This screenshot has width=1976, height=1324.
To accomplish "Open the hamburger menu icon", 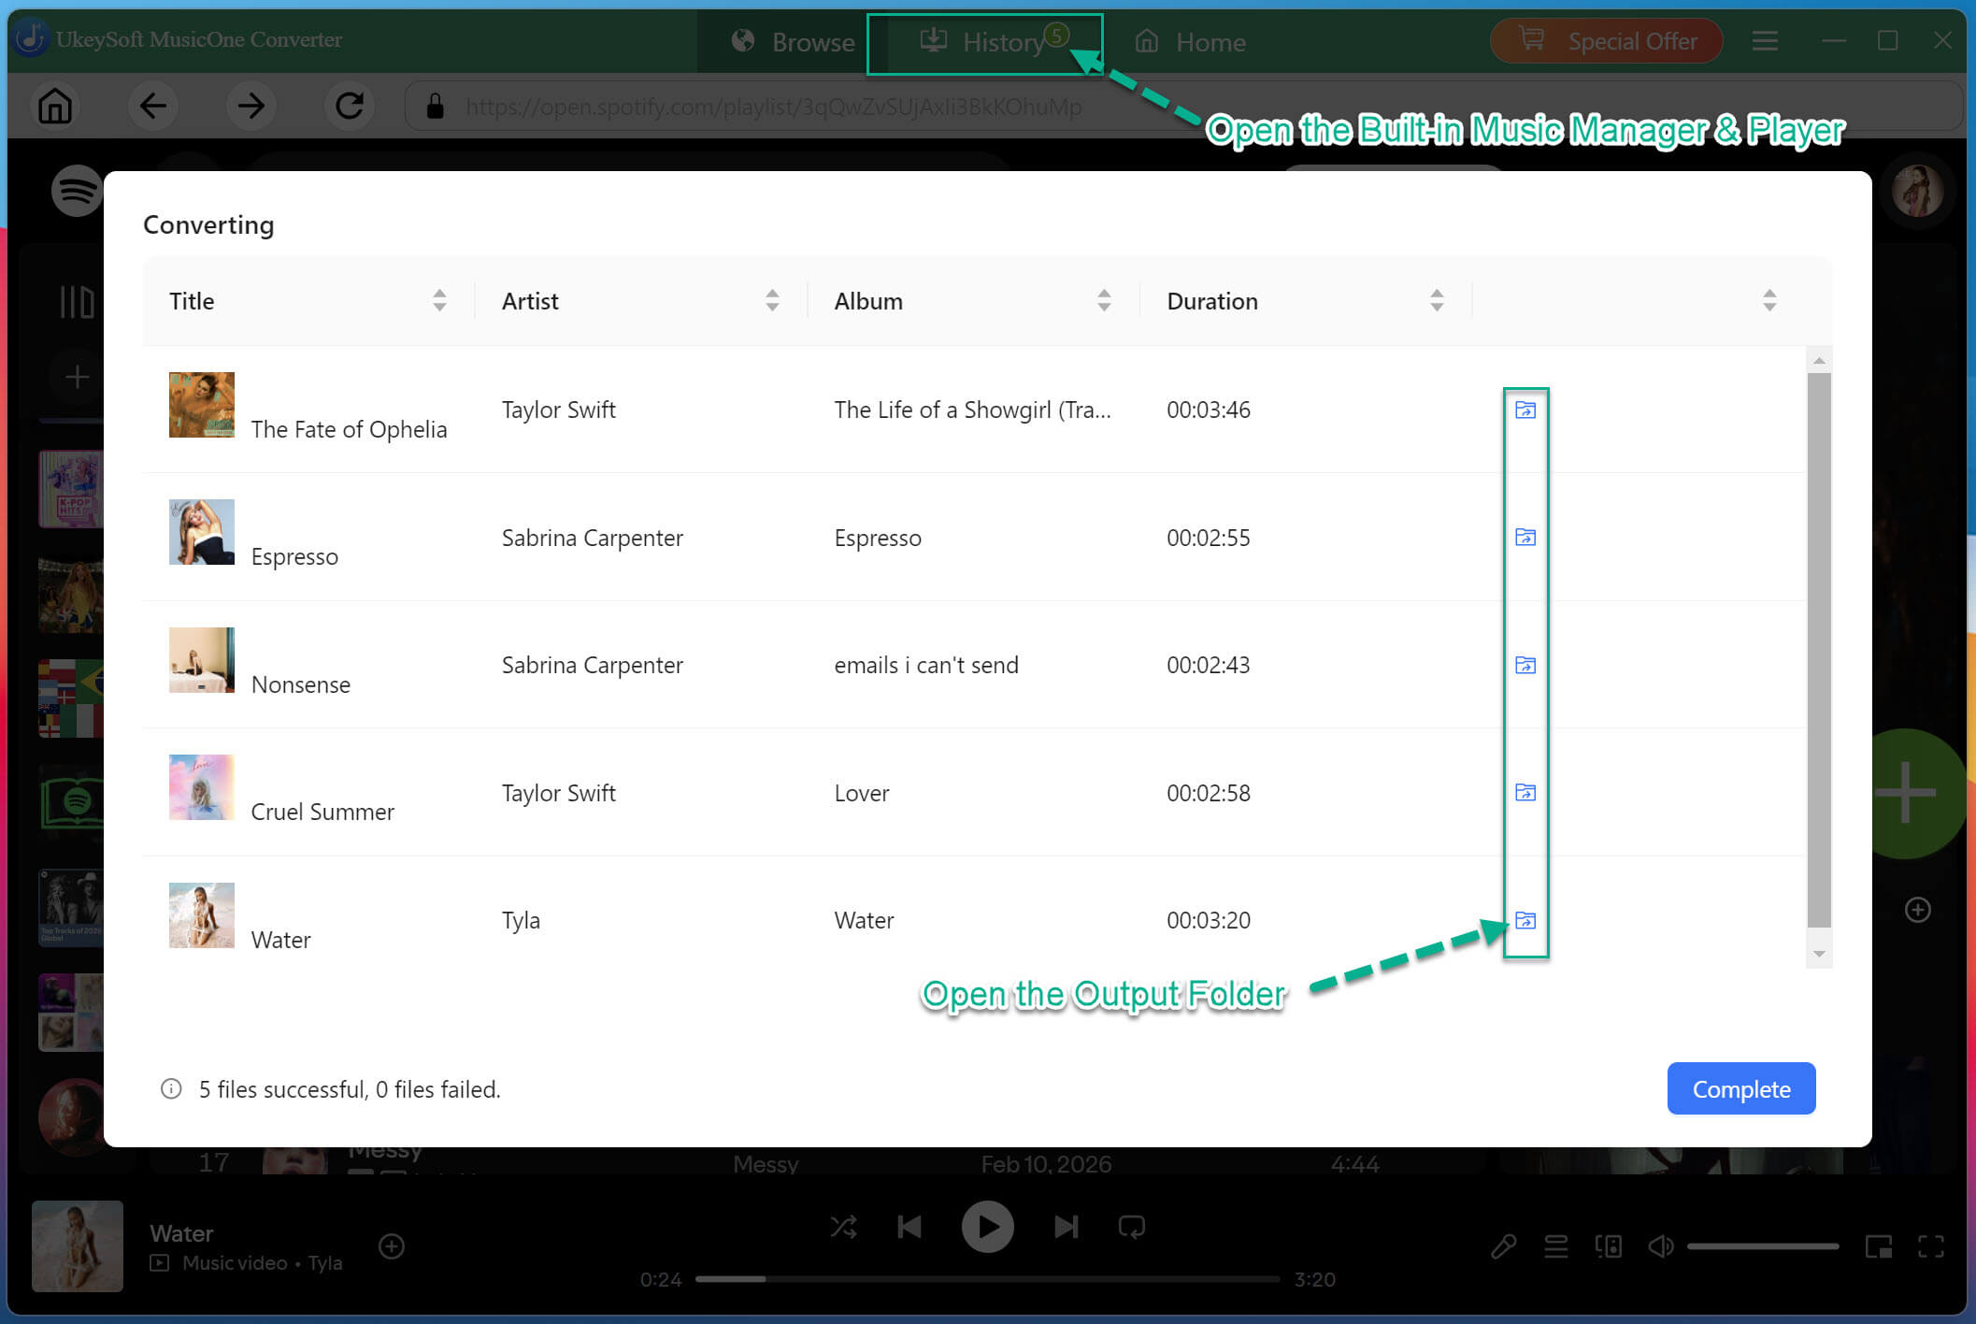I will point(1765,41).
